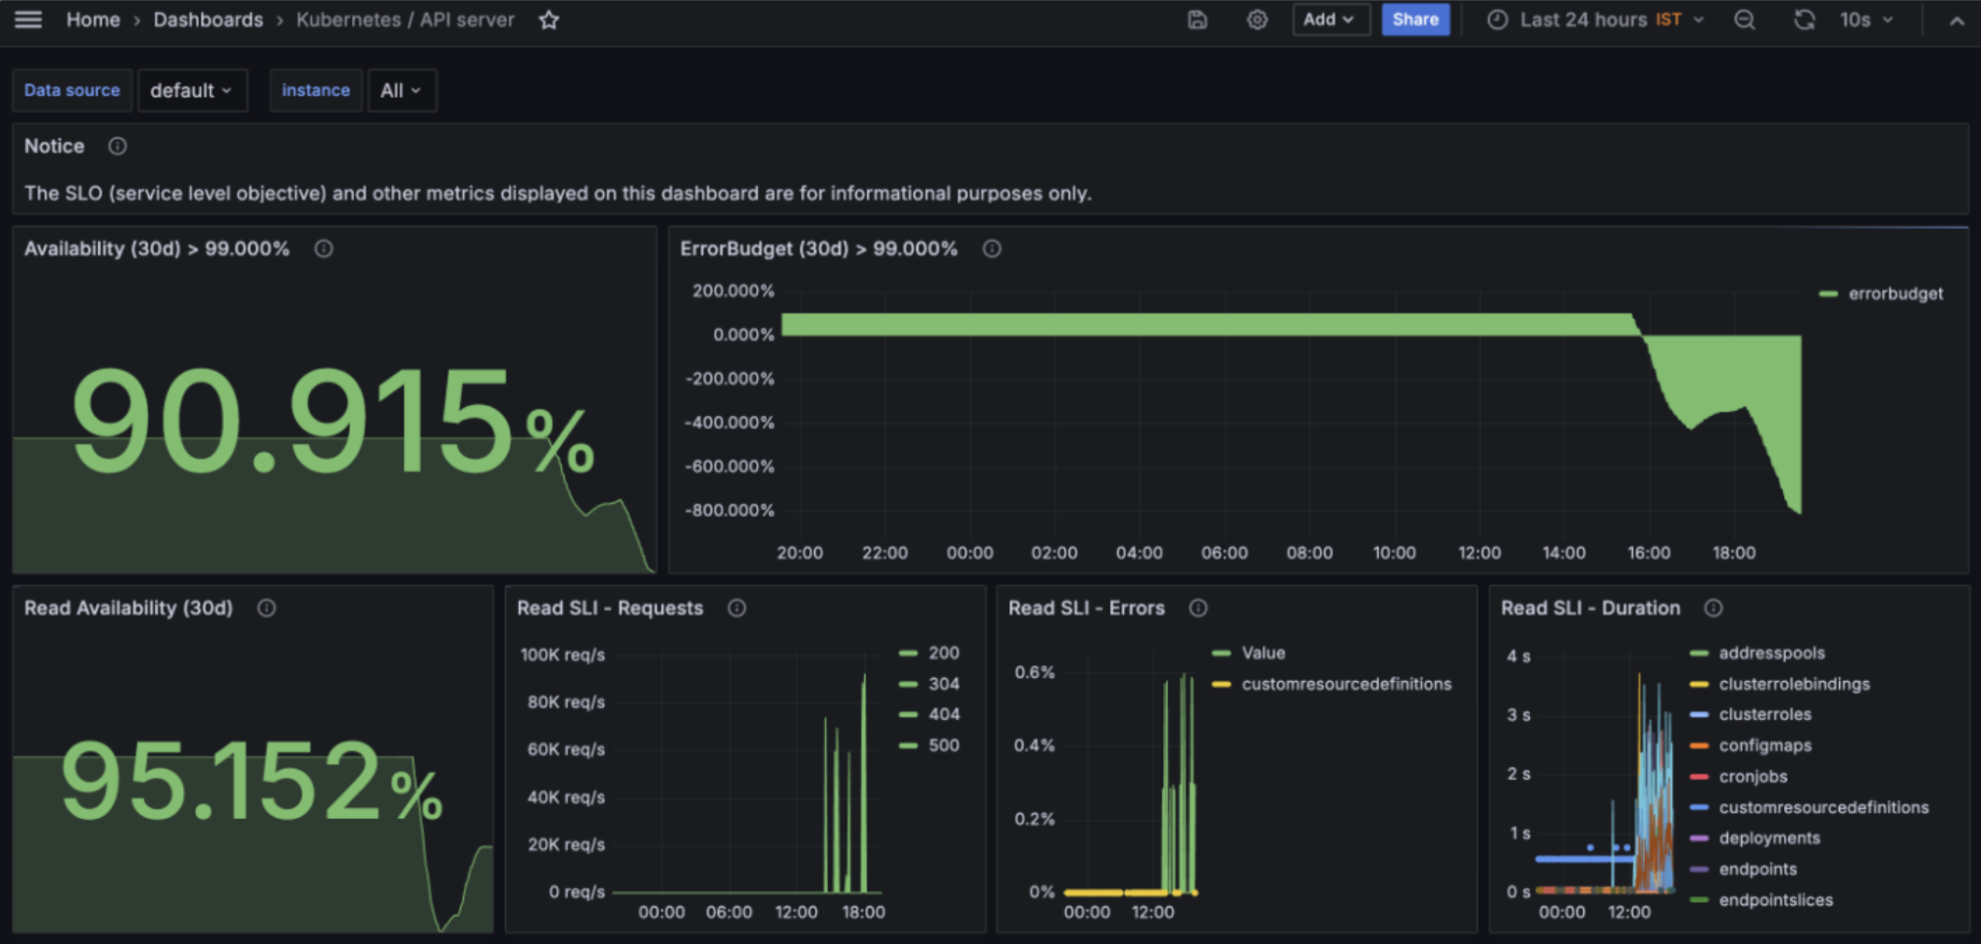Show info for ErrorBudget (30d) panel
The width and height of the screenshot is (1981, 944).
(991, 249)
